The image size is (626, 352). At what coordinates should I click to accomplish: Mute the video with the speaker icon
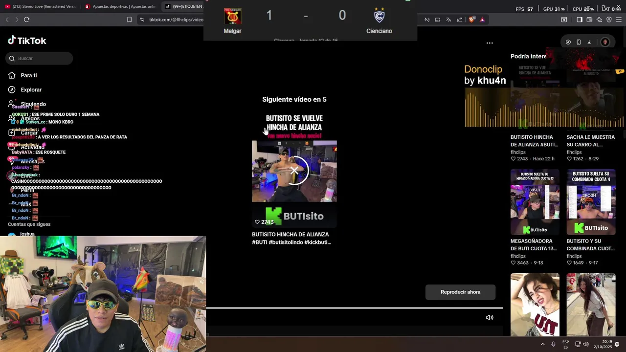pos(490,317)
